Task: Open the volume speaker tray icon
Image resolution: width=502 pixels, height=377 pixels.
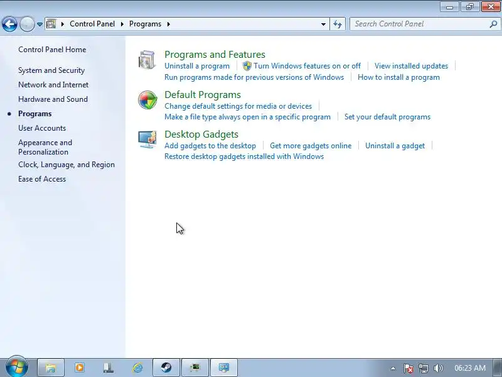Action: [x=438, y=368]
